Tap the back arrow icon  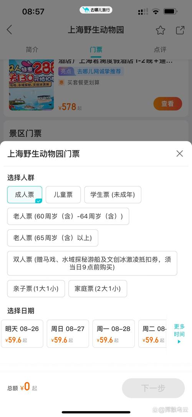[9, 30]
